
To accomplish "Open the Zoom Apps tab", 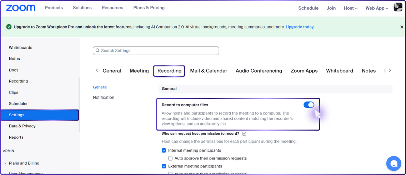I will click(x=304, y=71).
